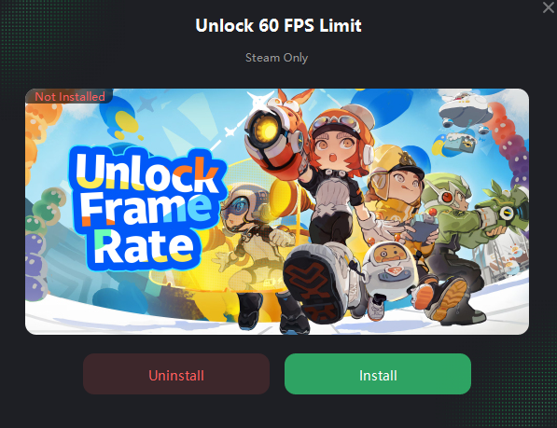Click the white airship in the banner sky
The width and height of the screenshot is (557, 428).
pyautogui.click(x=466, y=108)
